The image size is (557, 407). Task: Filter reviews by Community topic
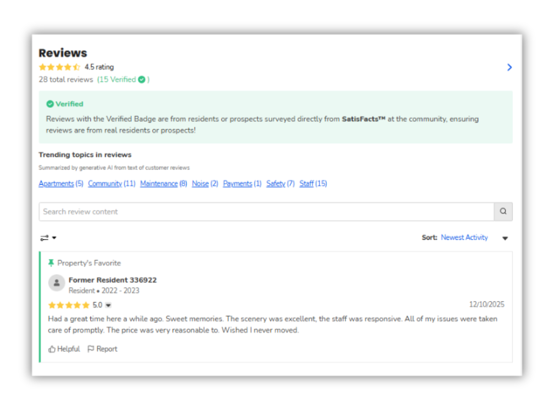click(105, 184)
